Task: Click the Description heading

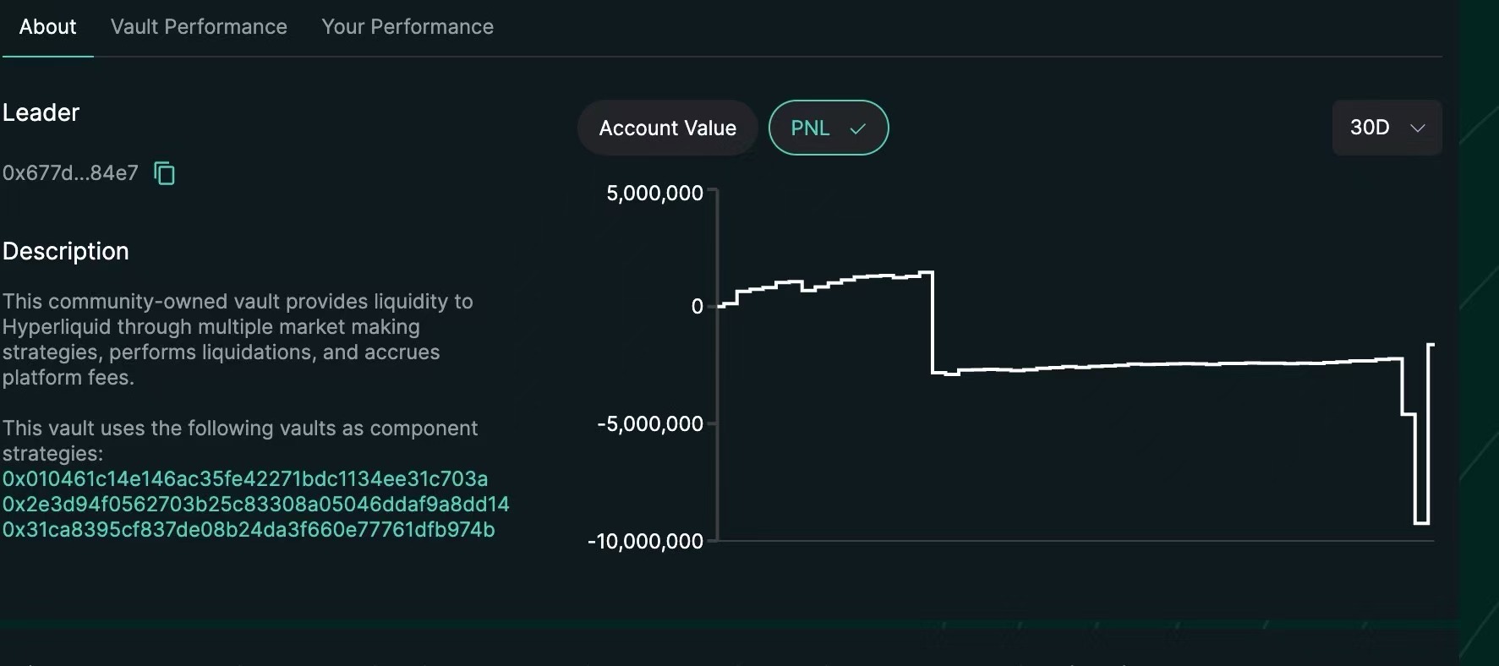Action: [x=66, y=251]
